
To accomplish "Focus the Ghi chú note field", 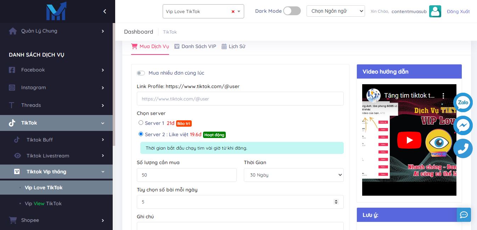I will tap(240, 226).
